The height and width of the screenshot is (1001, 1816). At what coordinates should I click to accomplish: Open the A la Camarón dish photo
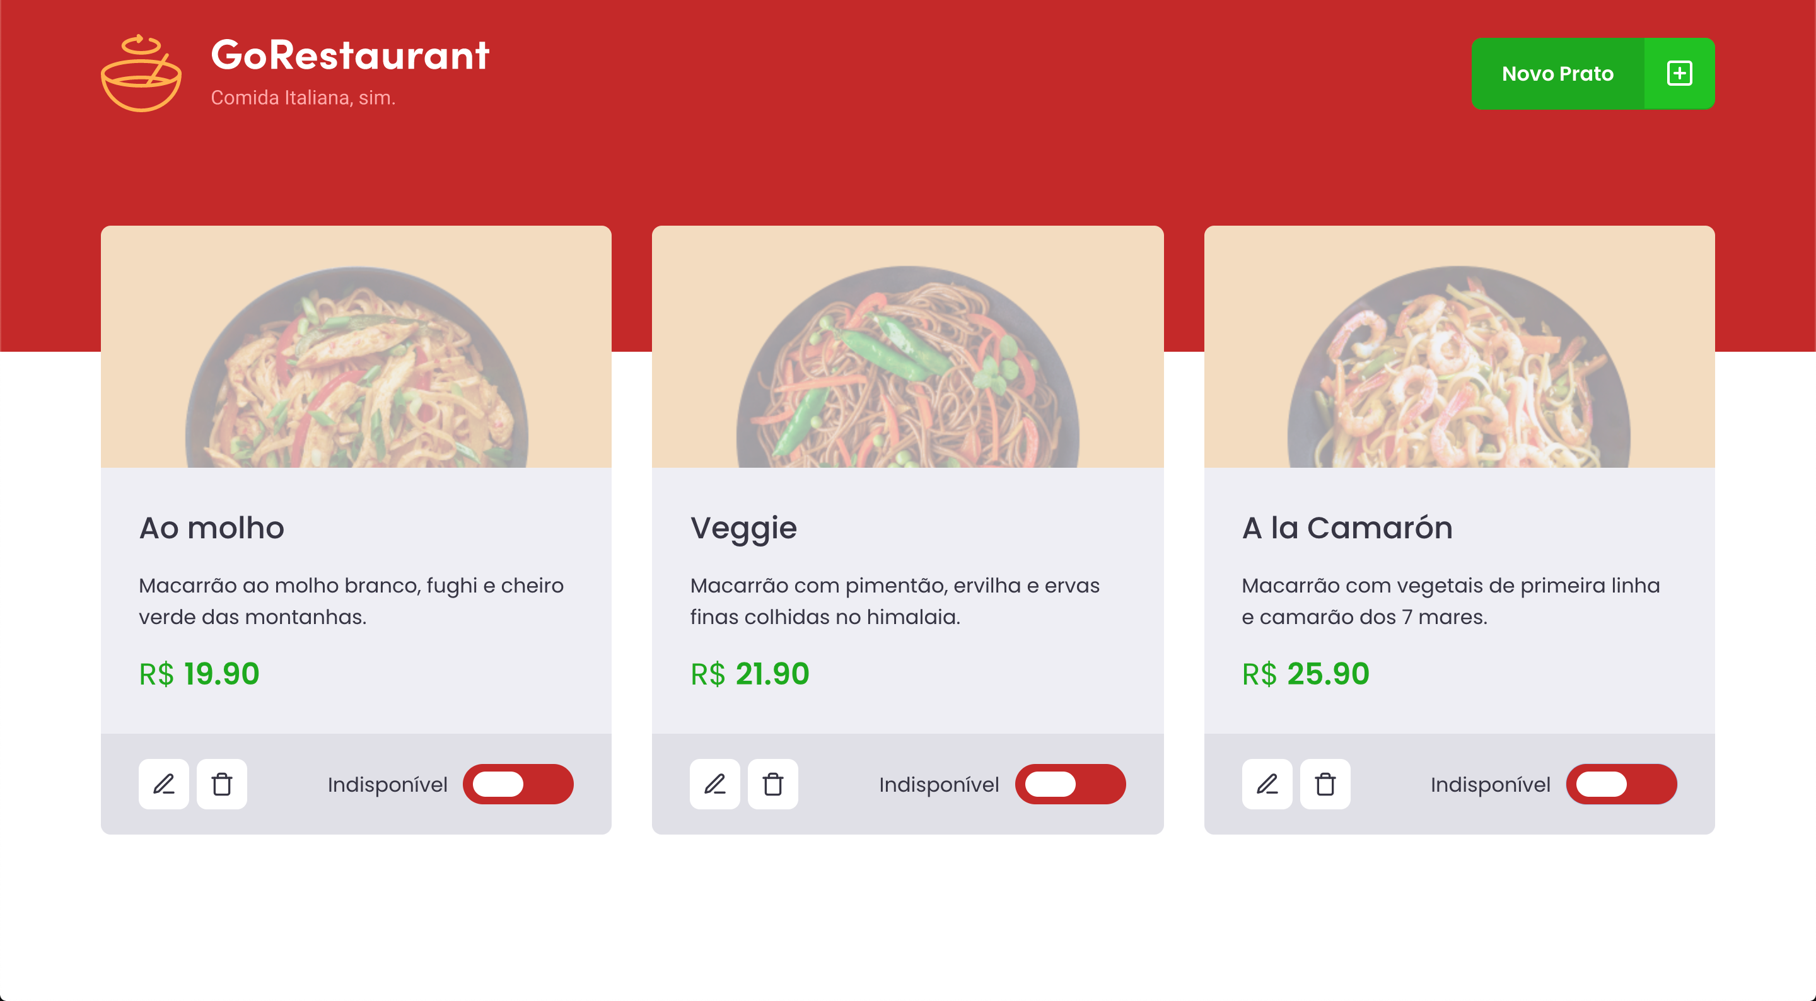pyautogui.click(x=1459, y=347)
